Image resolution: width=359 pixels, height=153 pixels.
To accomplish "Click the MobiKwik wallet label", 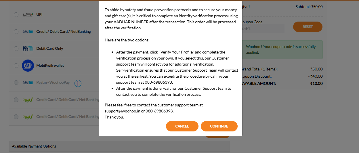I will [x=50, y=66].
